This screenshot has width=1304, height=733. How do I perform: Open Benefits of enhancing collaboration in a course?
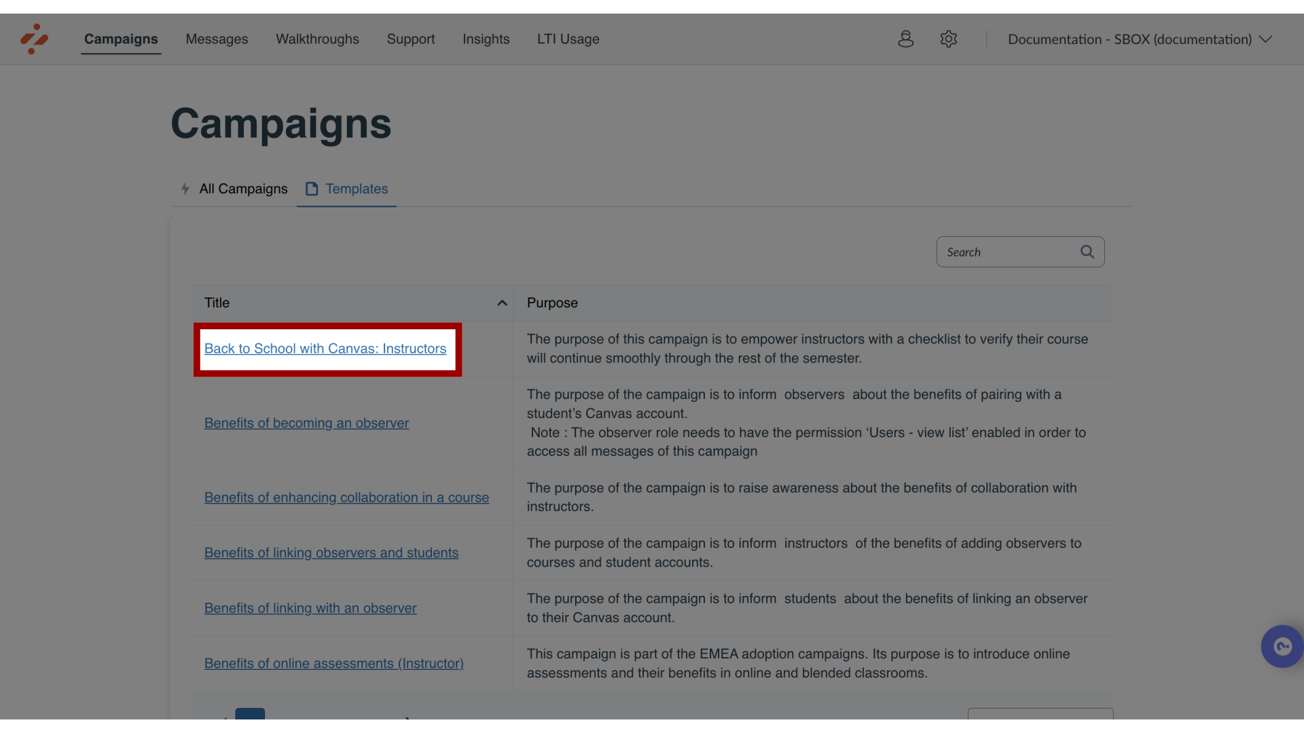coord(346,497)
